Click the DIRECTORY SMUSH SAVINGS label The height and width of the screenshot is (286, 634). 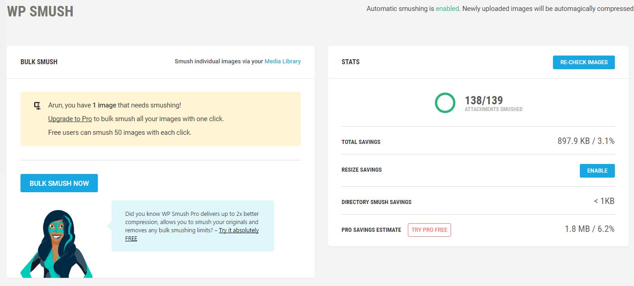[x=376, y=202]
